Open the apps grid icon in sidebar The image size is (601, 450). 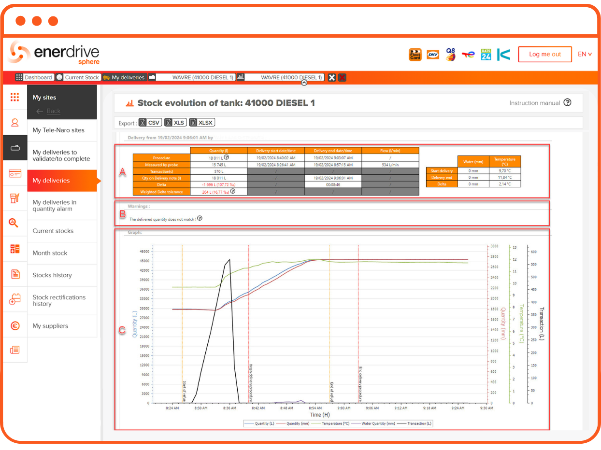(15, 97)
